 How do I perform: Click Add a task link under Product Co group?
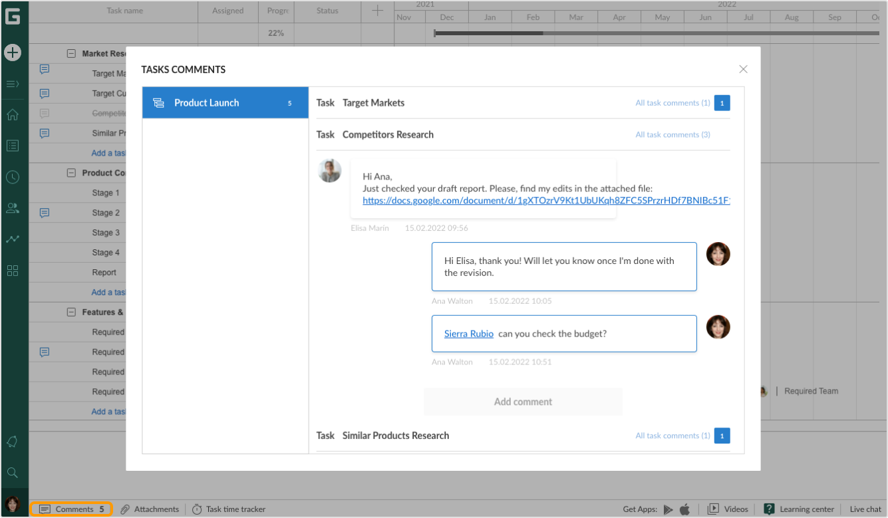[x=108, y=293]
